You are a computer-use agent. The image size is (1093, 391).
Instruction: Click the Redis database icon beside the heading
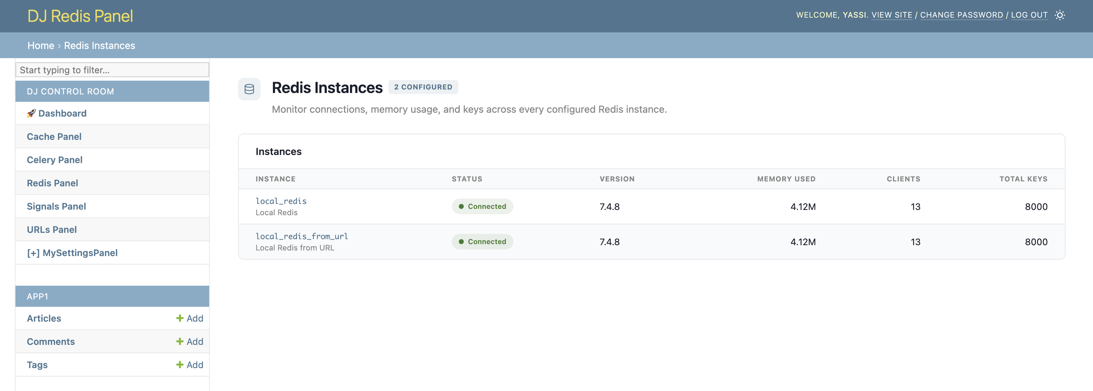point(249,89)
